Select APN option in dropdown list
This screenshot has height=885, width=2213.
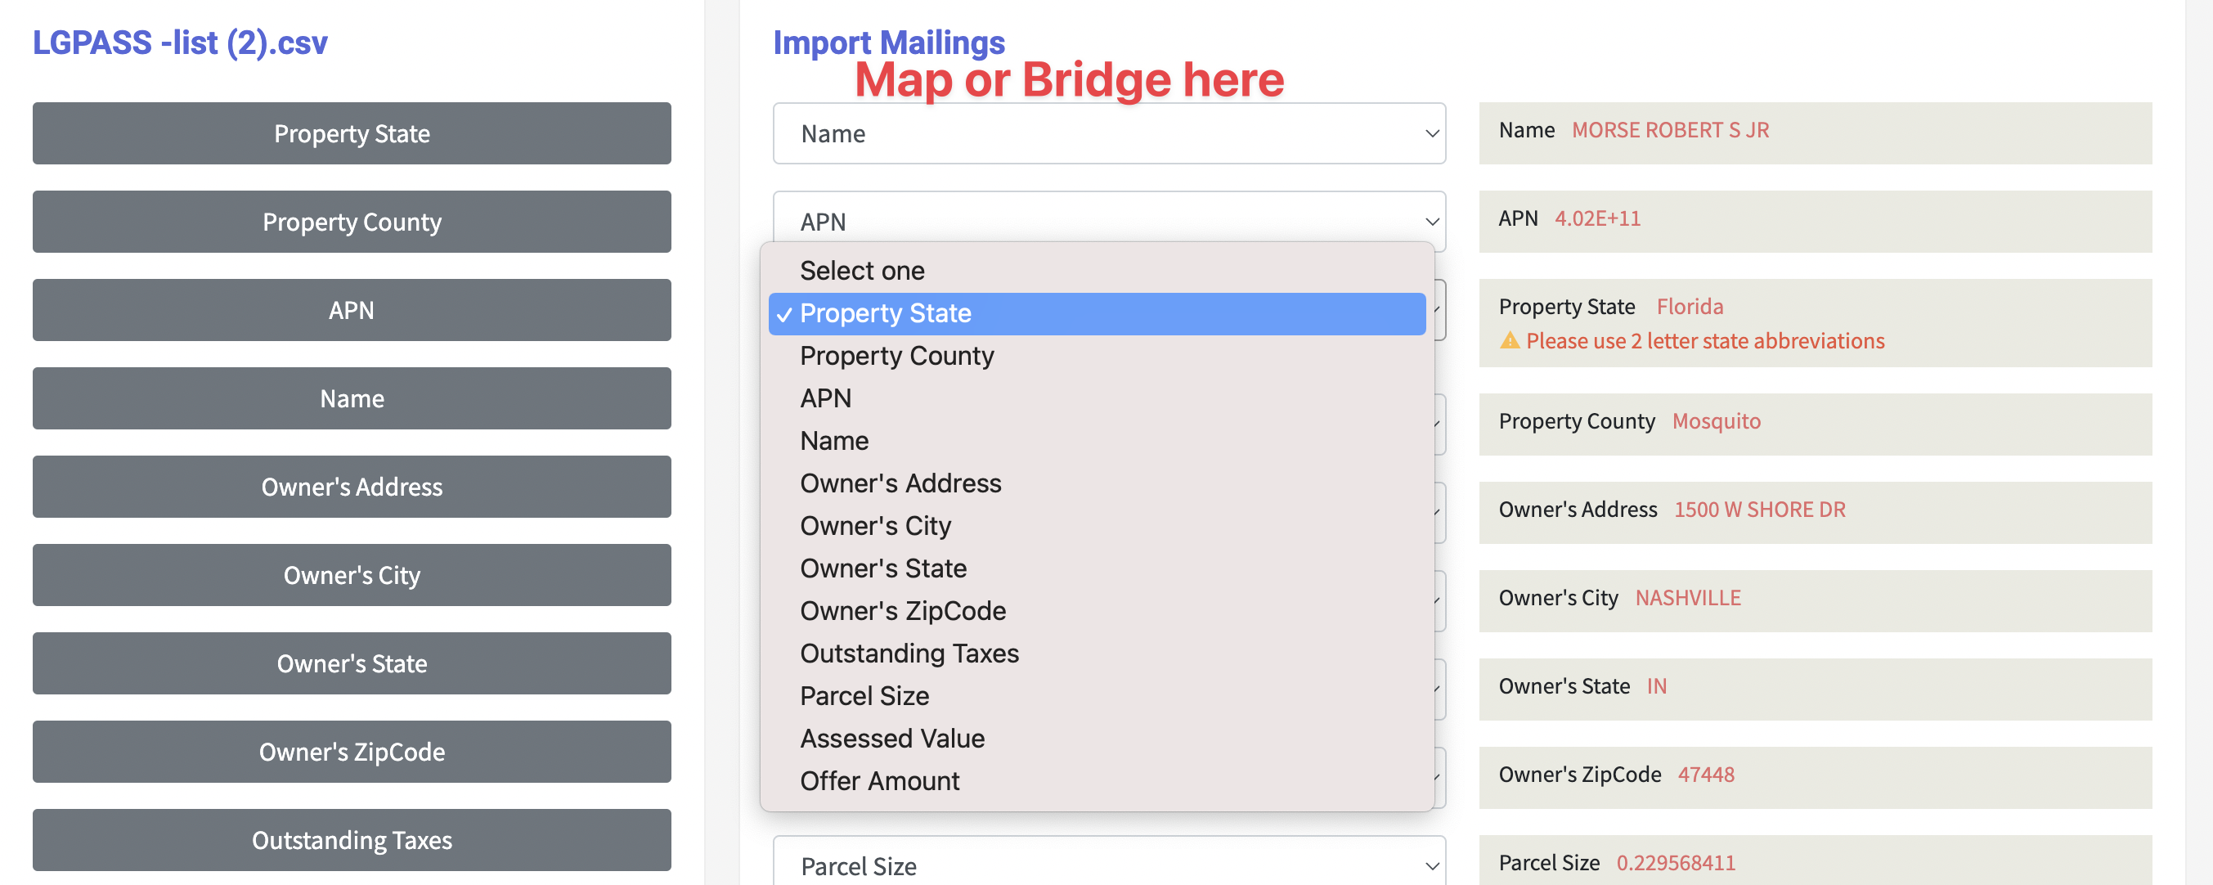(x=1097, y=398)
